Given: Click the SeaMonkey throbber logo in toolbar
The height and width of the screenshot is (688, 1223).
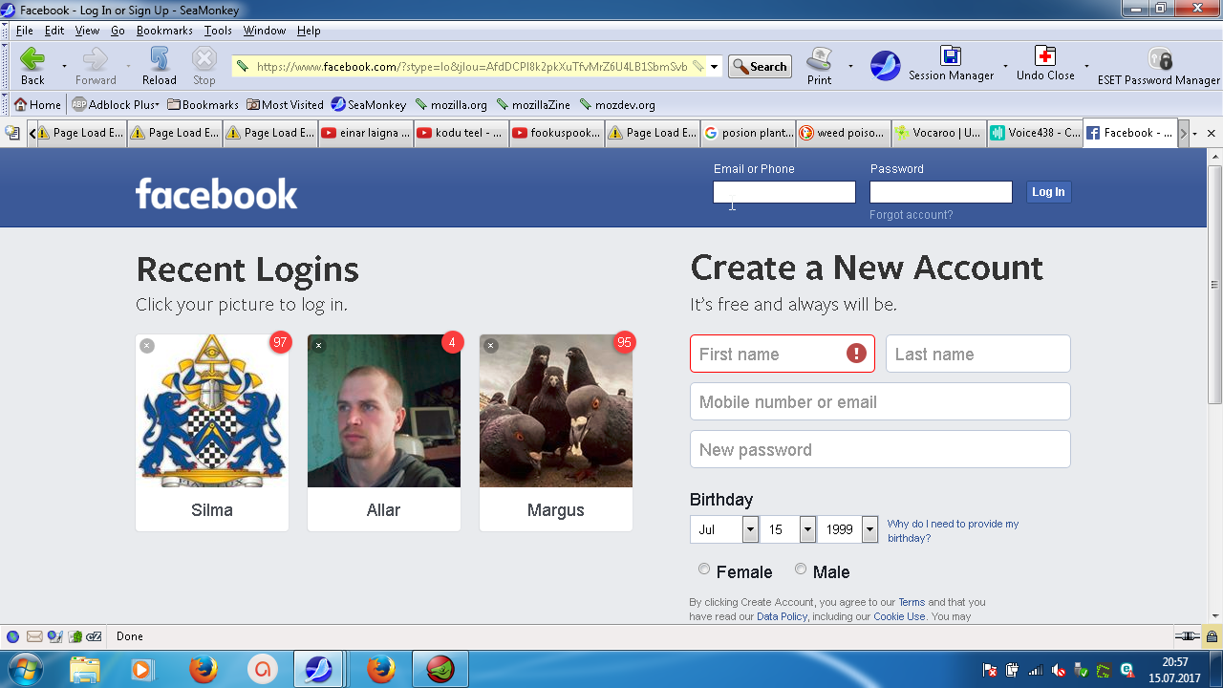Looking at the screenshot, I should (x=885, y=66).
